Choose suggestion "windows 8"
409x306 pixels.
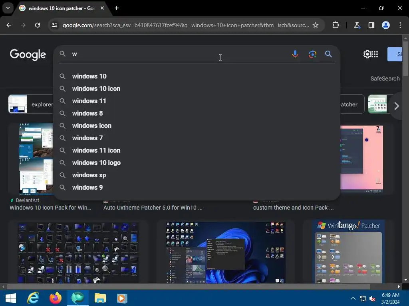pyautogui.click(x=197, y=114)
